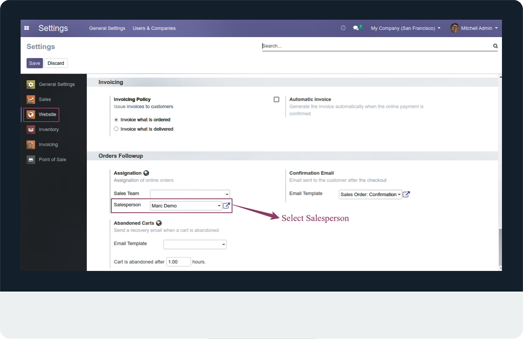Click the Invoicing Policy label
Screen dimensions: 523x339
[x=132, y=99]
